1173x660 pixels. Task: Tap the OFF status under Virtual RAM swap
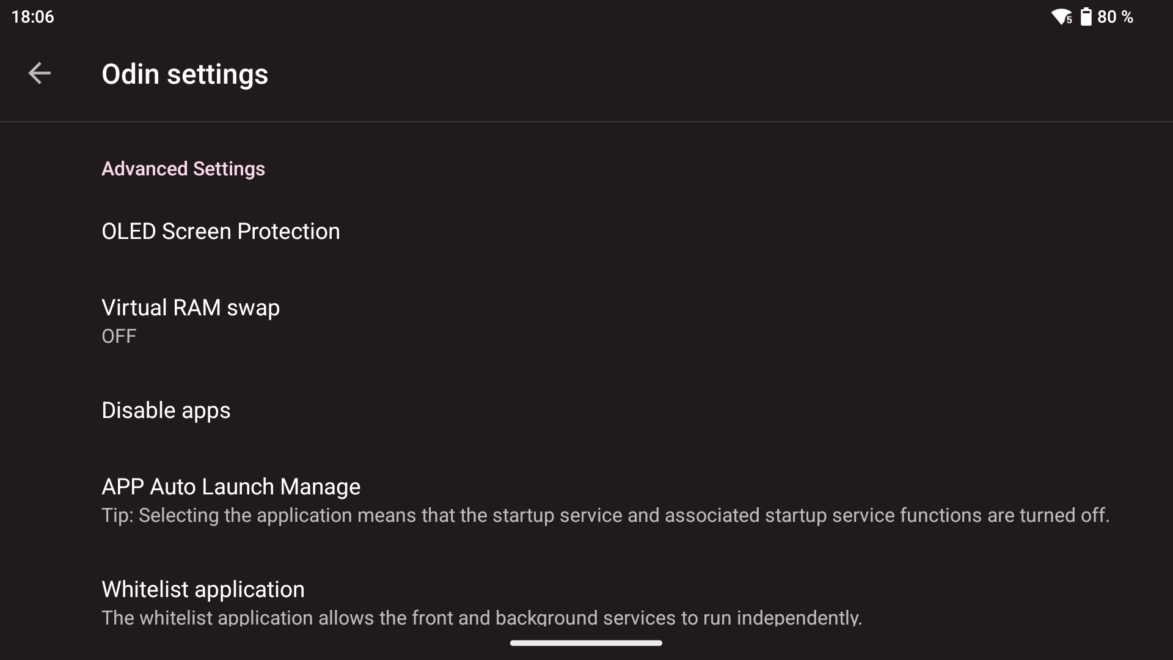(119, 336)
